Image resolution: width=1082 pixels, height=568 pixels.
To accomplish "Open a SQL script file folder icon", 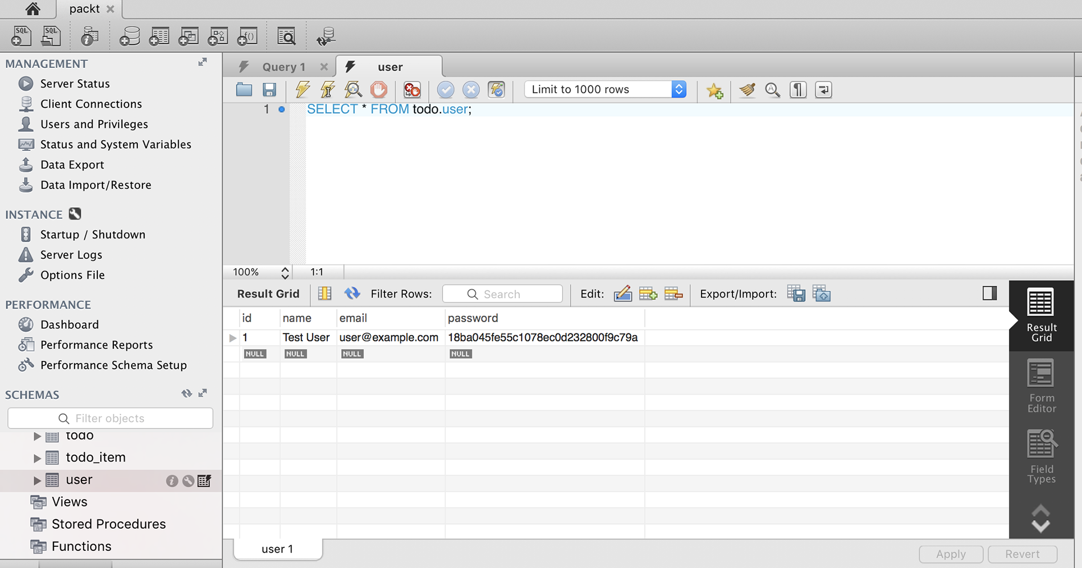I will tap(244, 89).
